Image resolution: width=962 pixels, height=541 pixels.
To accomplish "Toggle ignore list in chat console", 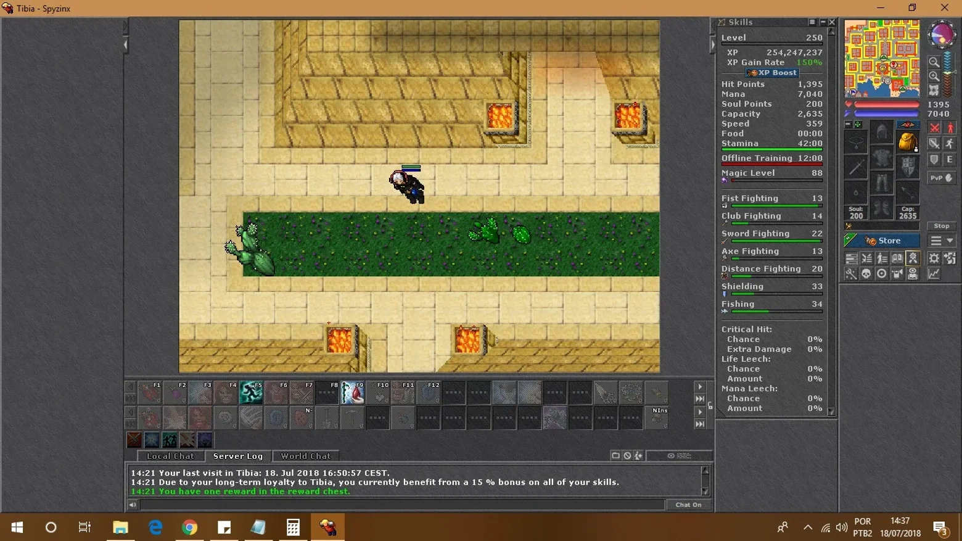I will [x=627, y=456].
